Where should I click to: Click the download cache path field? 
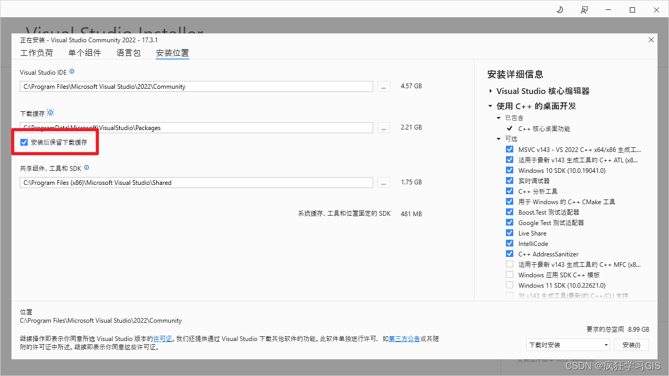[197, 127]
